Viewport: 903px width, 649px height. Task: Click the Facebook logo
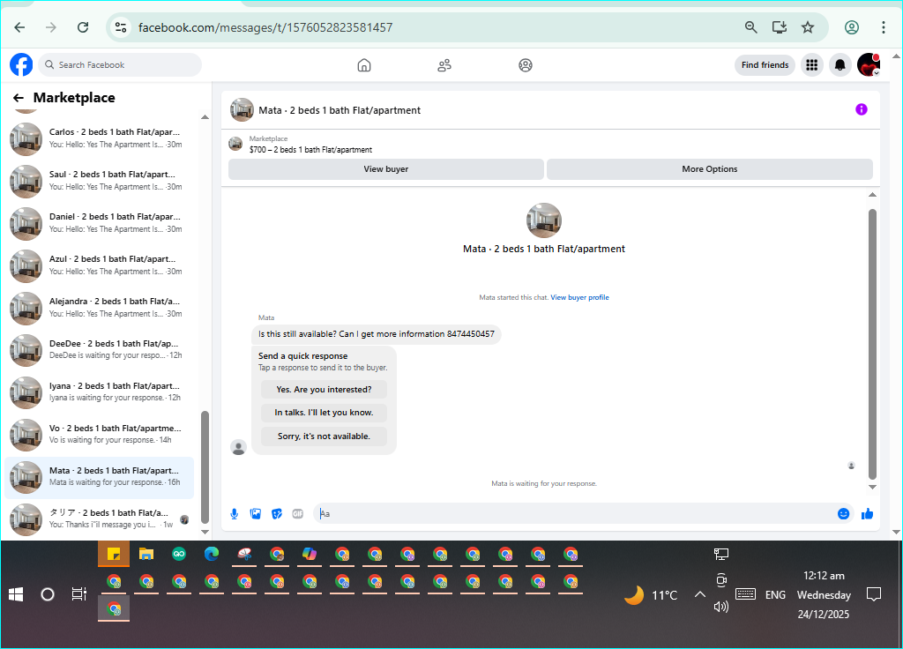[x=21, y=64]
